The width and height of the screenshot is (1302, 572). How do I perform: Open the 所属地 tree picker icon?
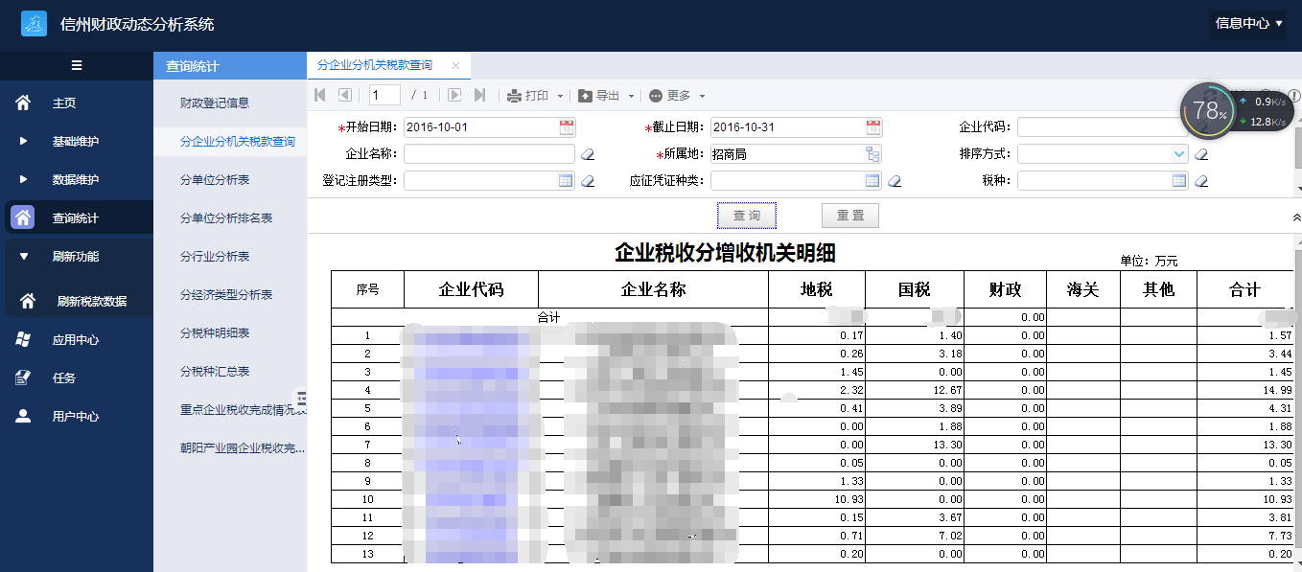click(872, 153)
